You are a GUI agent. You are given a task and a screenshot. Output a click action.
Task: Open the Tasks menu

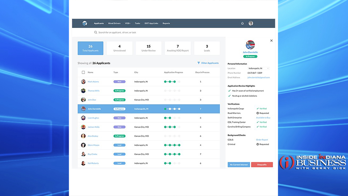tap(137, 23)
